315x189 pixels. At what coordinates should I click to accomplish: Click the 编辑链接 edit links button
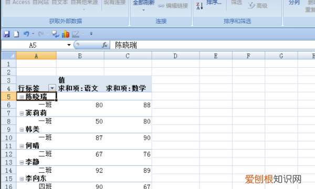[173, 6]
